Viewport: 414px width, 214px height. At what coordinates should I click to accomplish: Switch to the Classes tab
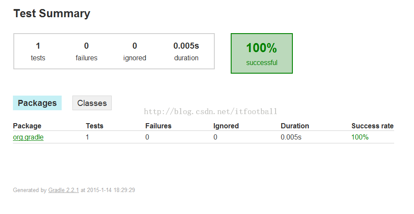[x=92, y=103]
